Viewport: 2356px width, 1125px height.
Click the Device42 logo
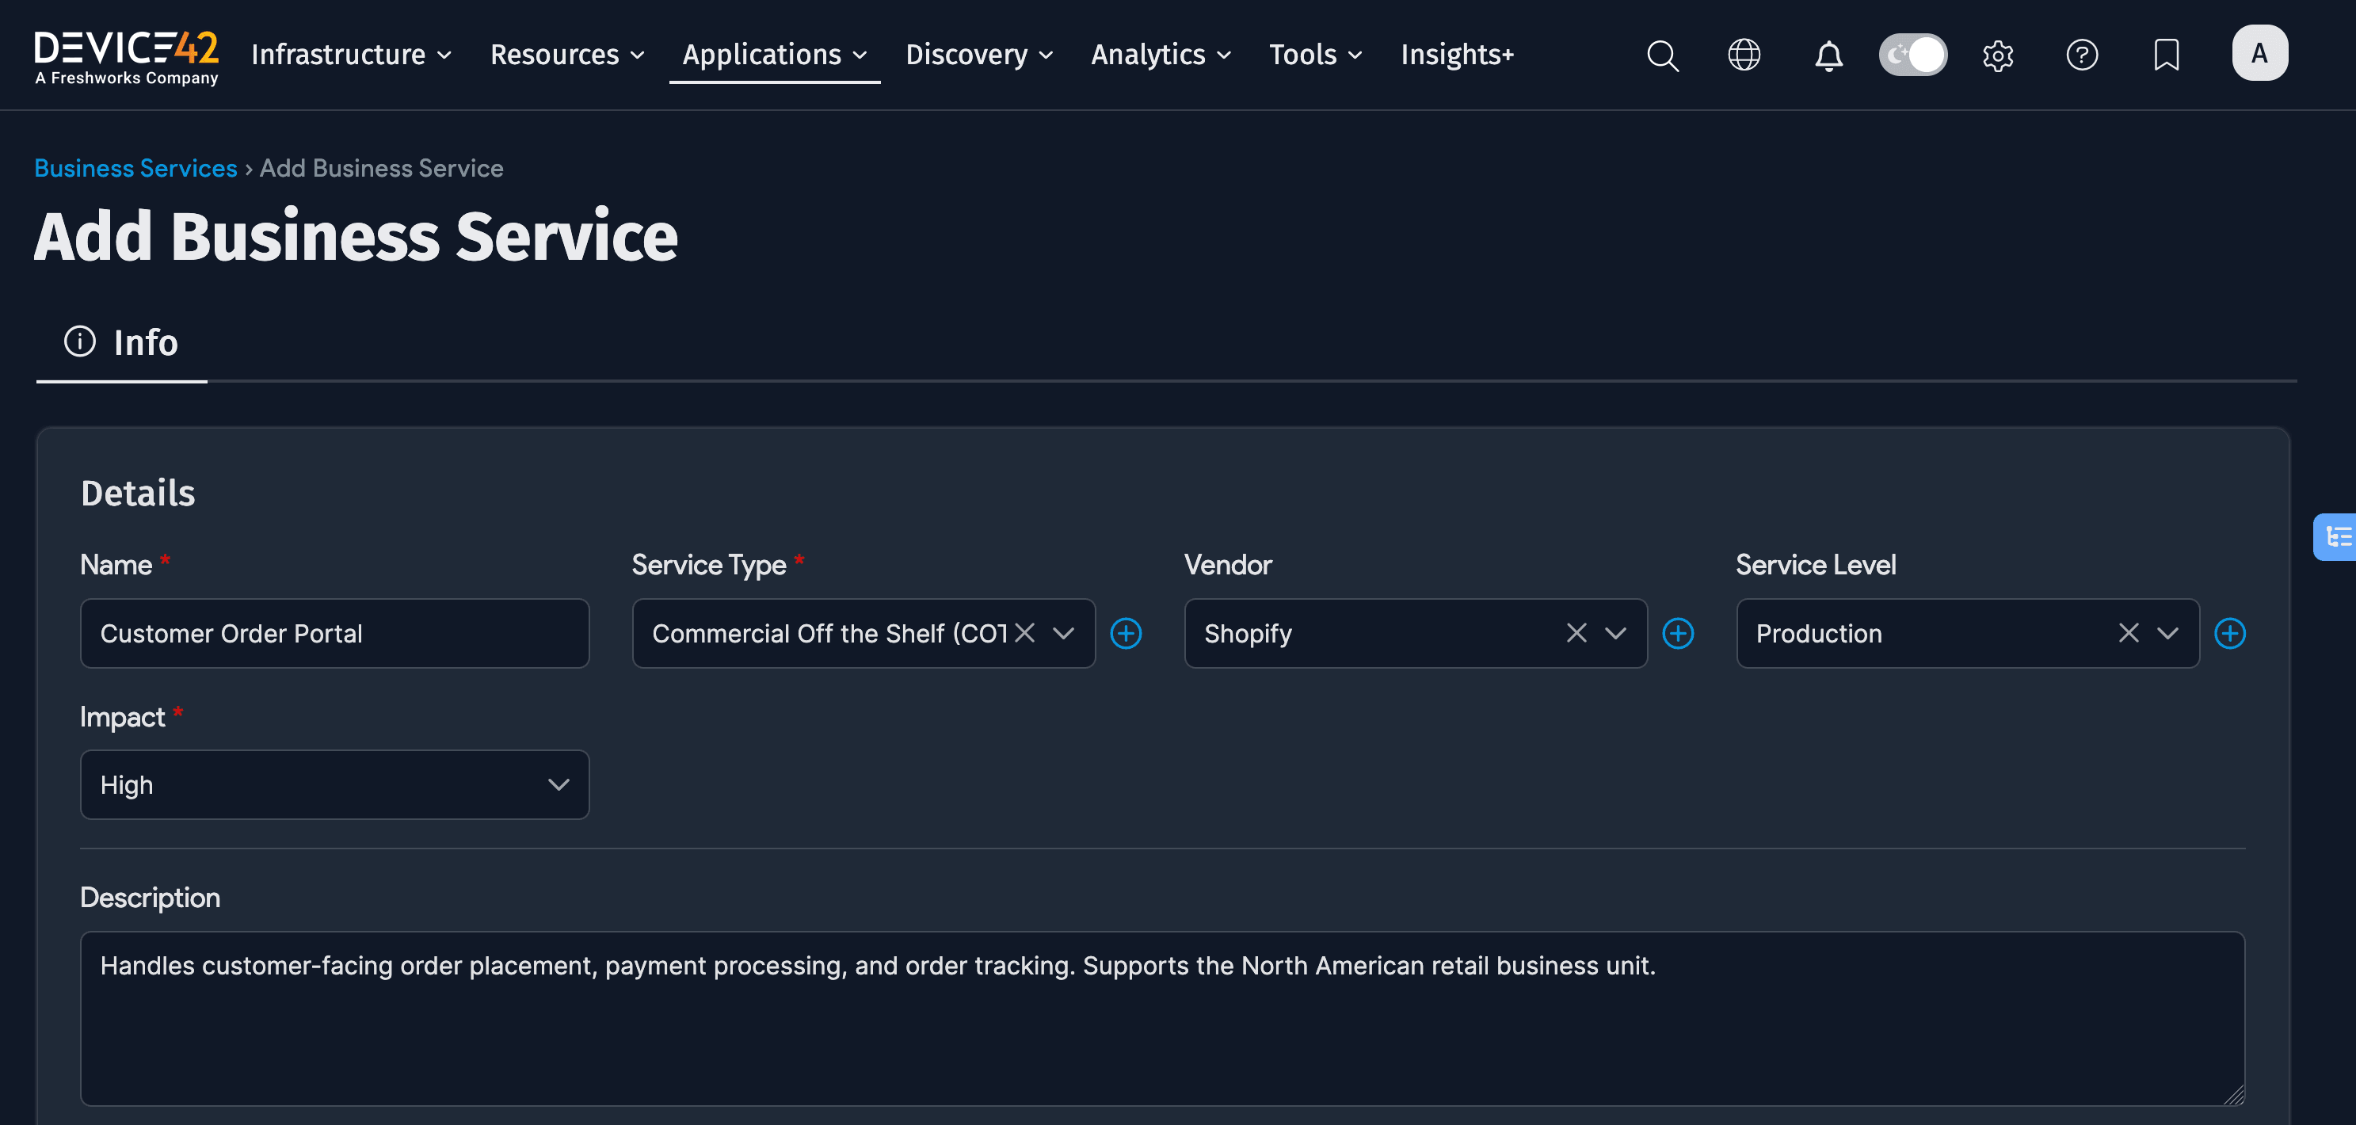(126, 55)
